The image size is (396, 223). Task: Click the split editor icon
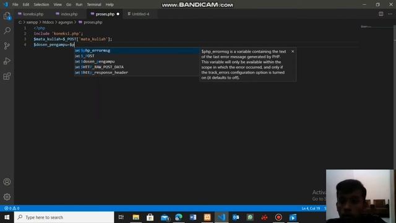pyautogui.click(x=381, y=14)
